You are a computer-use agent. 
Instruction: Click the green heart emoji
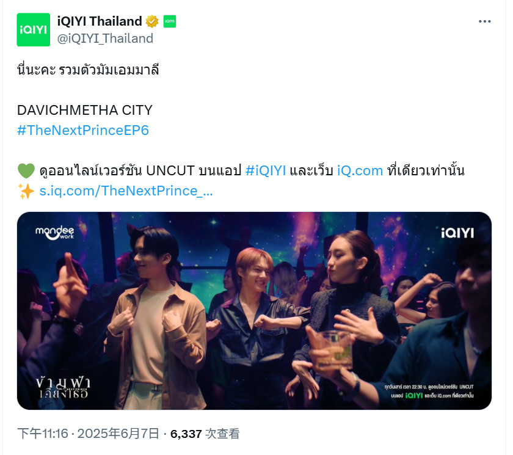pos(26,171)
